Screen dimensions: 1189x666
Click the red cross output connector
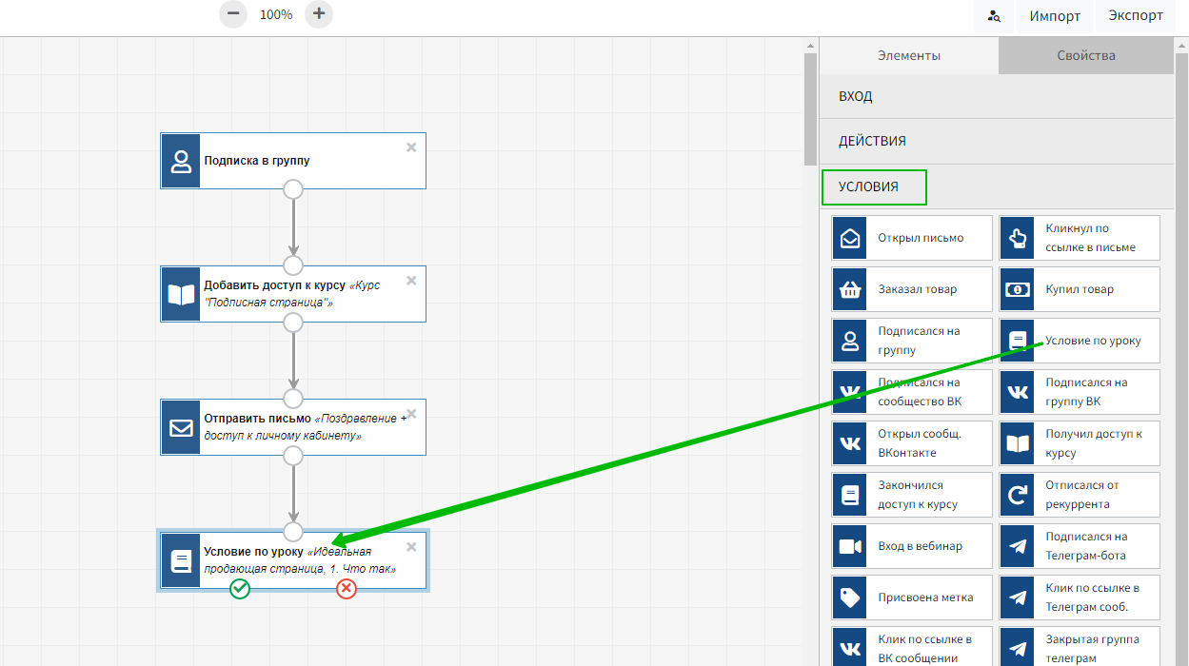click(347, 589)
